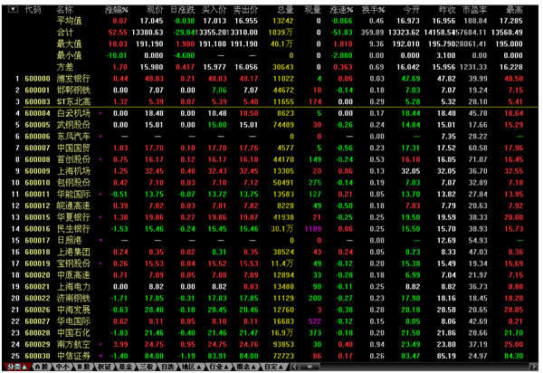Select stock 宝钢股份 in row 17
The height and width of the screenshot is (373, 543).
pyautogui.click(x=73, y=263)
